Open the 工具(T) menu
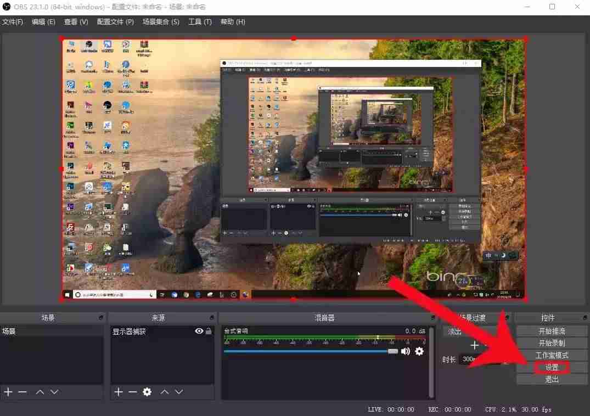590x416 pixels. tap(200, 22)
